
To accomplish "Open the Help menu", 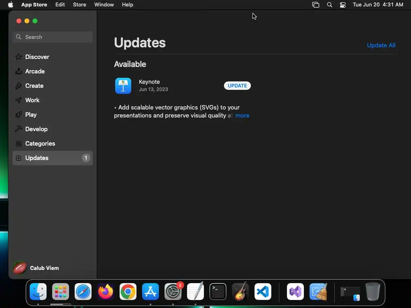I will (127, 5).
